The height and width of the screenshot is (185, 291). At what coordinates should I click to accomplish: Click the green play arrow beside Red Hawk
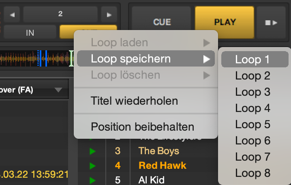pyautogui.click(x=92, y=166)
